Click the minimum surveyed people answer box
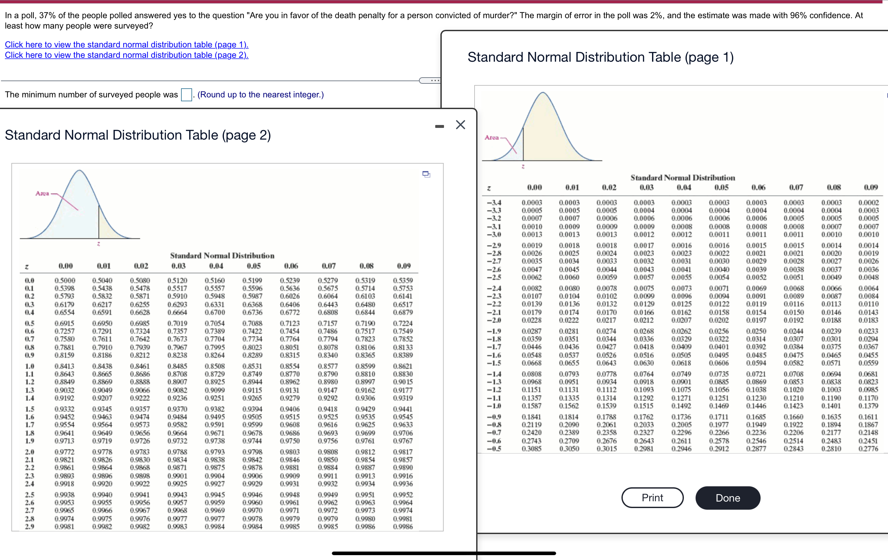888x560 pixels. click(x=186, y=95)
